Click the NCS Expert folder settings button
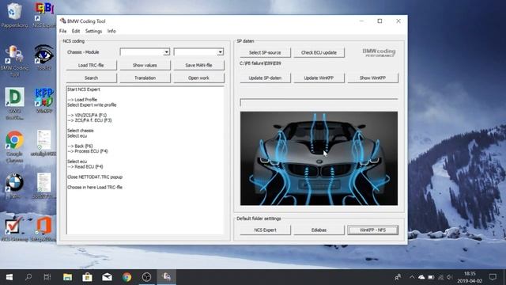The width and height of the screenshot is (506, 285). (x=265, y=230)
